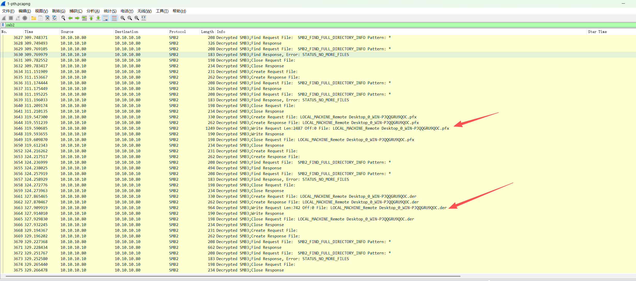
Task: Click the zoom in magnifier icon
Action: 123,18
